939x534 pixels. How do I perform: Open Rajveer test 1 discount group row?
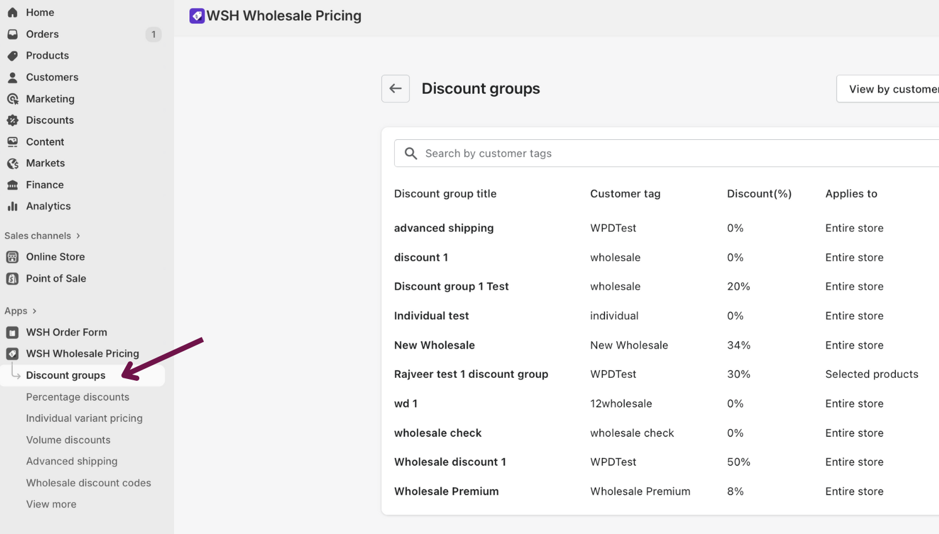[471, 374]
